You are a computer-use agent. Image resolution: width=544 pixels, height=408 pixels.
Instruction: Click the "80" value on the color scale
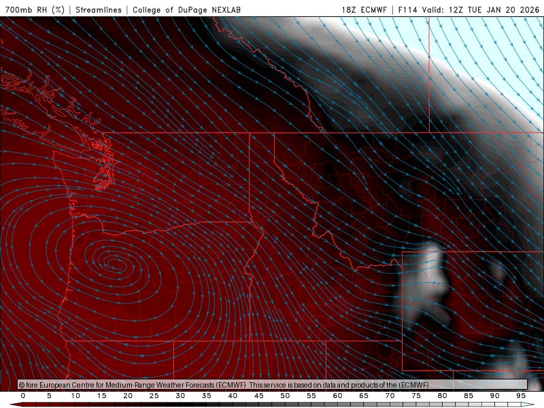(442, 396)
